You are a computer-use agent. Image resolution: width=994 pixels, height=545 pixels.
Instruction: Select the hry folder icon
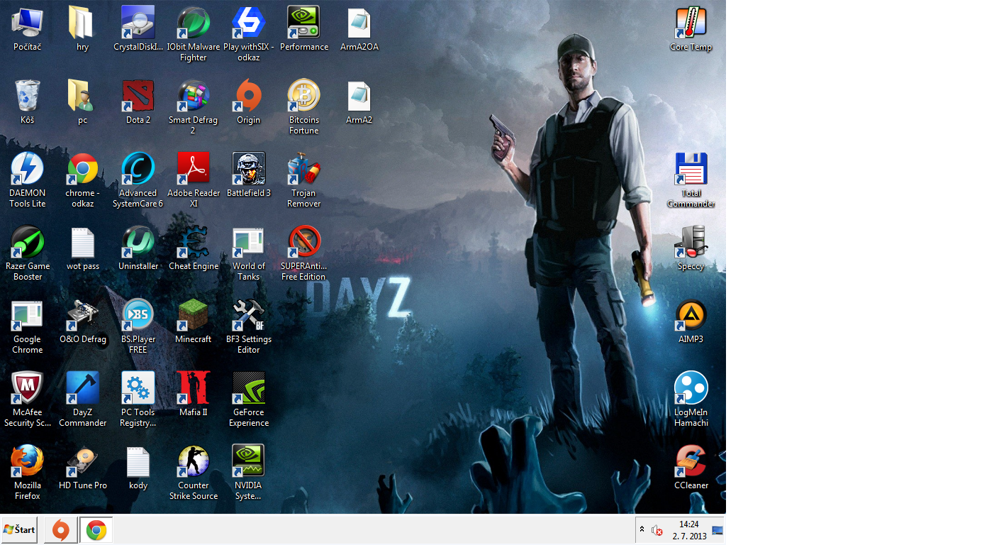point(82,29)
